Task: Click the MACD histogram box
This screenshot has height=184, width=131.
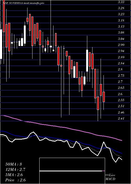Action: (x=72, y=171)
